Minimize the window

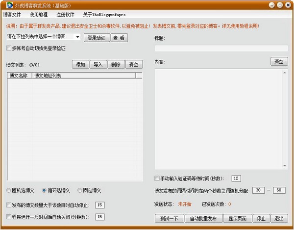point(272,5)
